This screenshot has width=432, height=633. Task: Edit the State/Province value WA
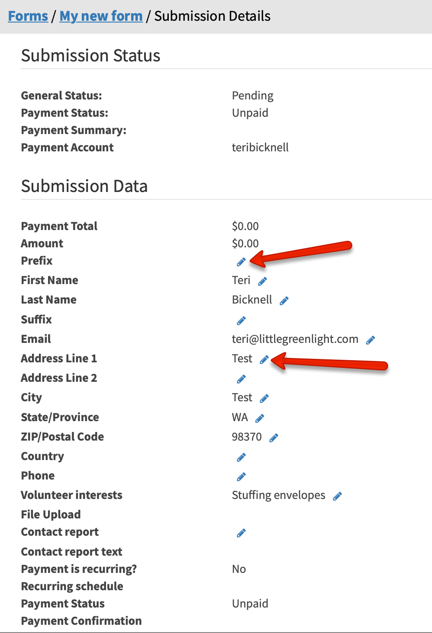[x=260, y=418]
